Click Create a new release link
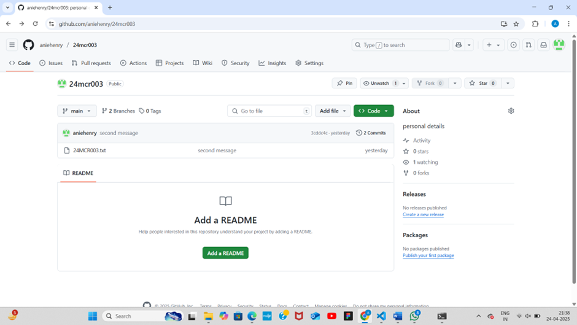The height and width of the screenshot is (325, 577). click(423, 214)
